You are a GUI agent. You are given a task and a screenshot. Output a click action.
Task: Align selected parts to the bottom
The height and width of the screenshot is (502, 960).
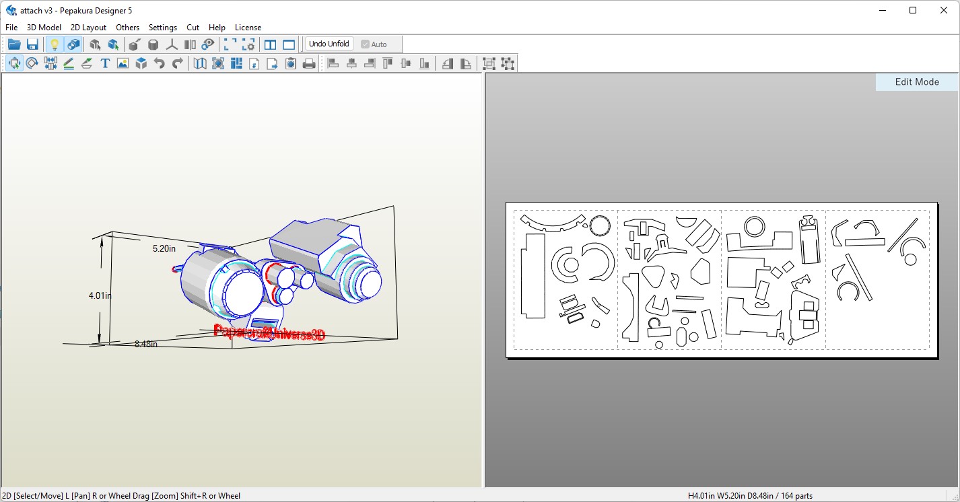[x=424, y=63]
